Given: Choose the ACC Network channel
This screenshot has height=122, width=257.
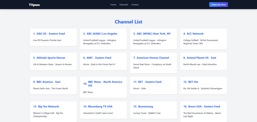Looking at the screenshot, I should (195, 33).
